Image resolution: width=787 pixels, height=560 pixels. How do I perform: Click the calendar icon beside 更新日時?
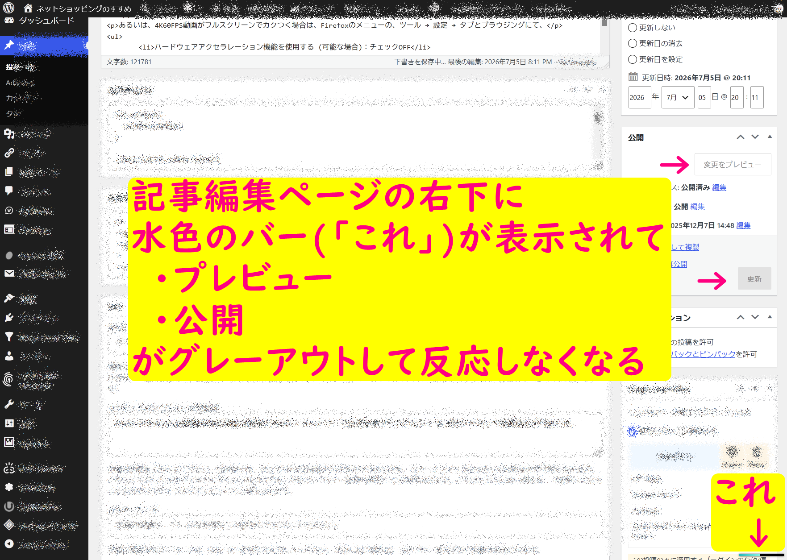tap(633, 77)
